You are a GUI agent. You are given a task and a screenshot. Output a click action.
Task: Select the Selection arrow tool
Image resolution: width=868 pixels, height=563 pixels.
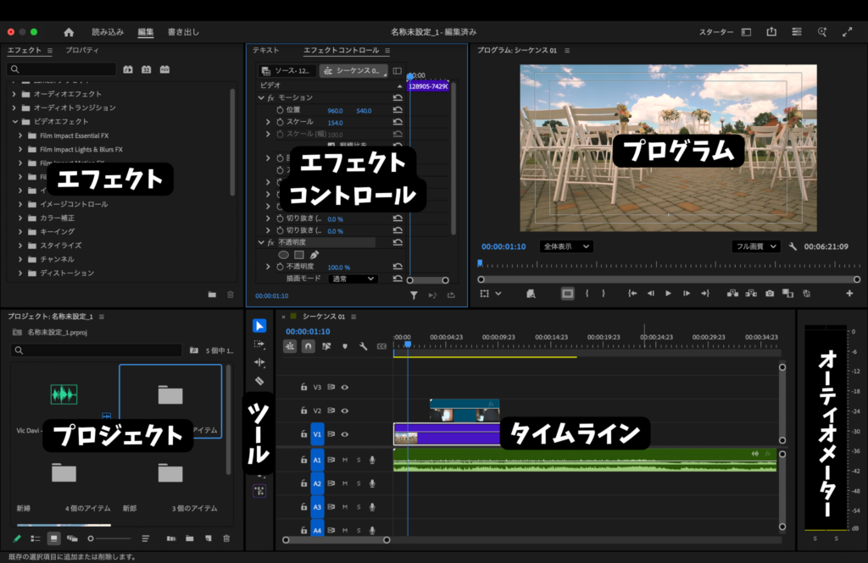point(259,326)
